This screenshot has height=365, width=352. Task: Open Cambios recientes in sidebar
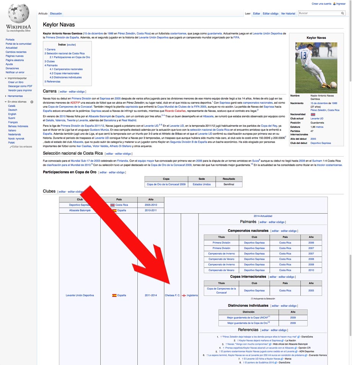(x=16, y=52)
